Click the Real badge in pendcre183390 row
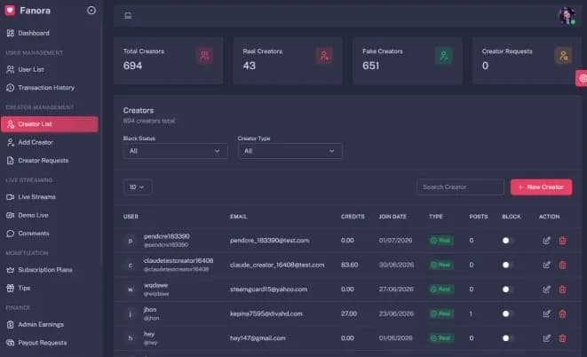The image size is (587, 357). 441,241
